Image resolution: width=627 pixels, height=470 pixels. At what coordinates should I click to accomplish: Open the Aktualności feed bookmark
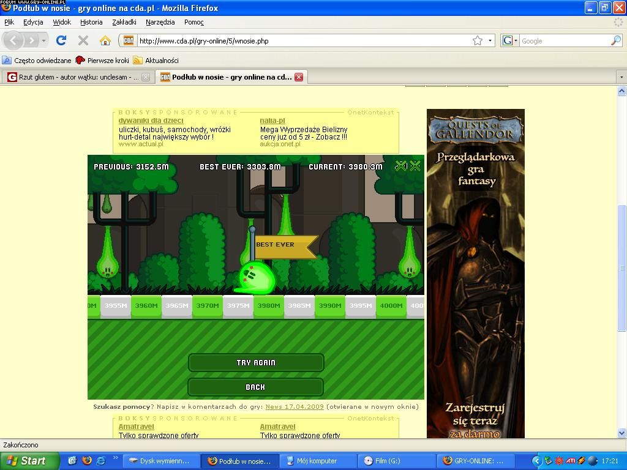click(x=156, y=61)
